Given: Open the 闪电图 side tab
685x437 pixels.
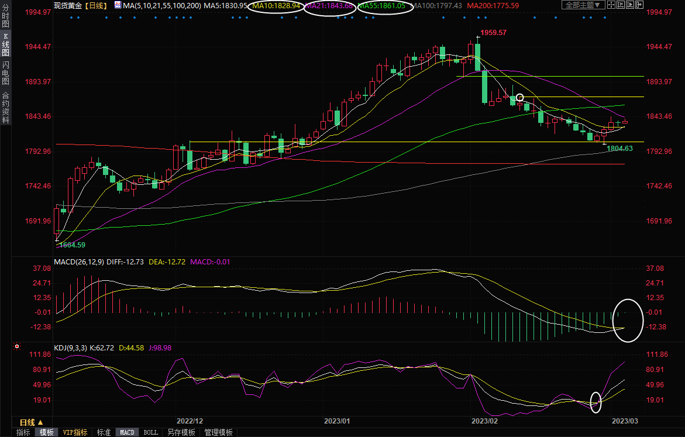Looking at the screenshot, I should coord(5,73).
